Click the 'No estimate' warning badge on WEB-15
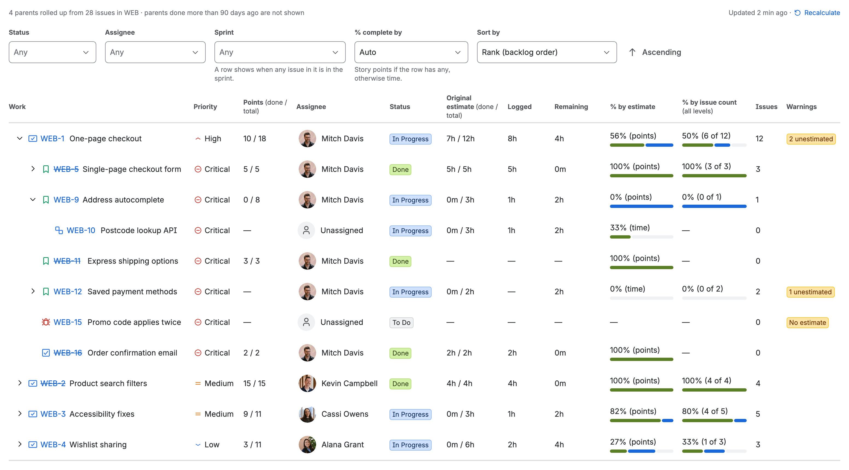Screen dimensions: 849x470 (x=807, y=323)
